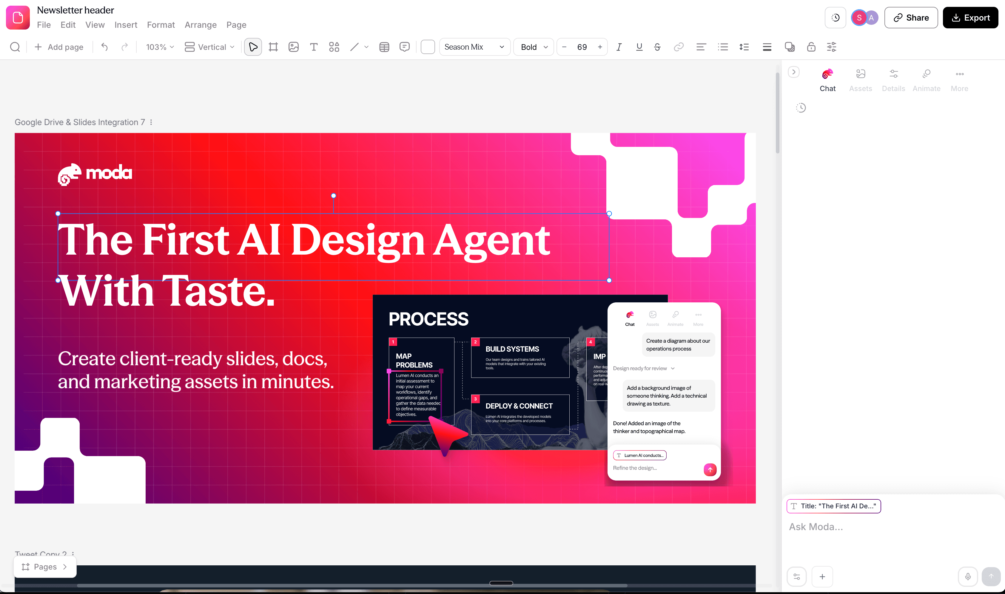Image resolution: width=1005 pixels, height=594 pixels.
Task: Collapse the right side panel chevron
Action: (x=794, y=72)
